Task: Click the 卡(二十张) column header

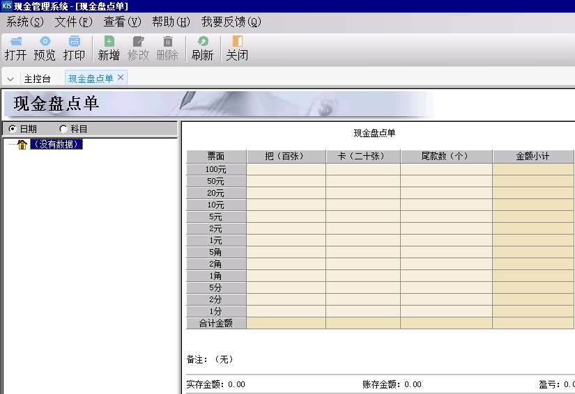Action: [x=363, y=157]
